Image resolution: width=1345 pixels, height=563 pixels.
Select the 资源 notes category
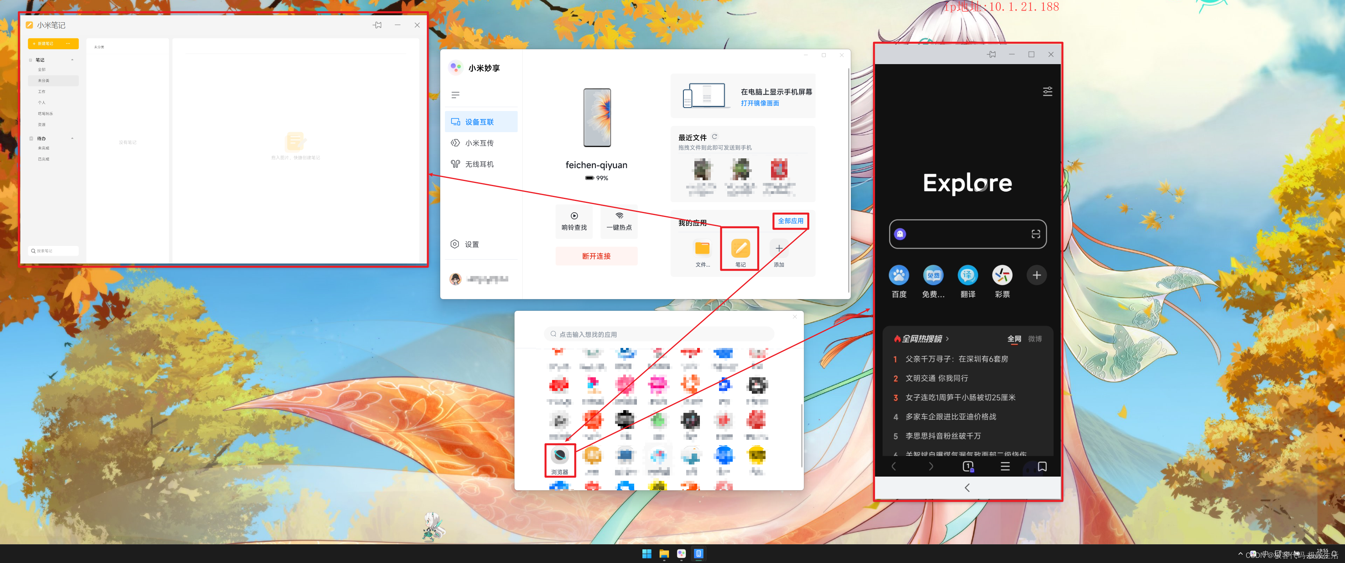click(x=42, y=124)
